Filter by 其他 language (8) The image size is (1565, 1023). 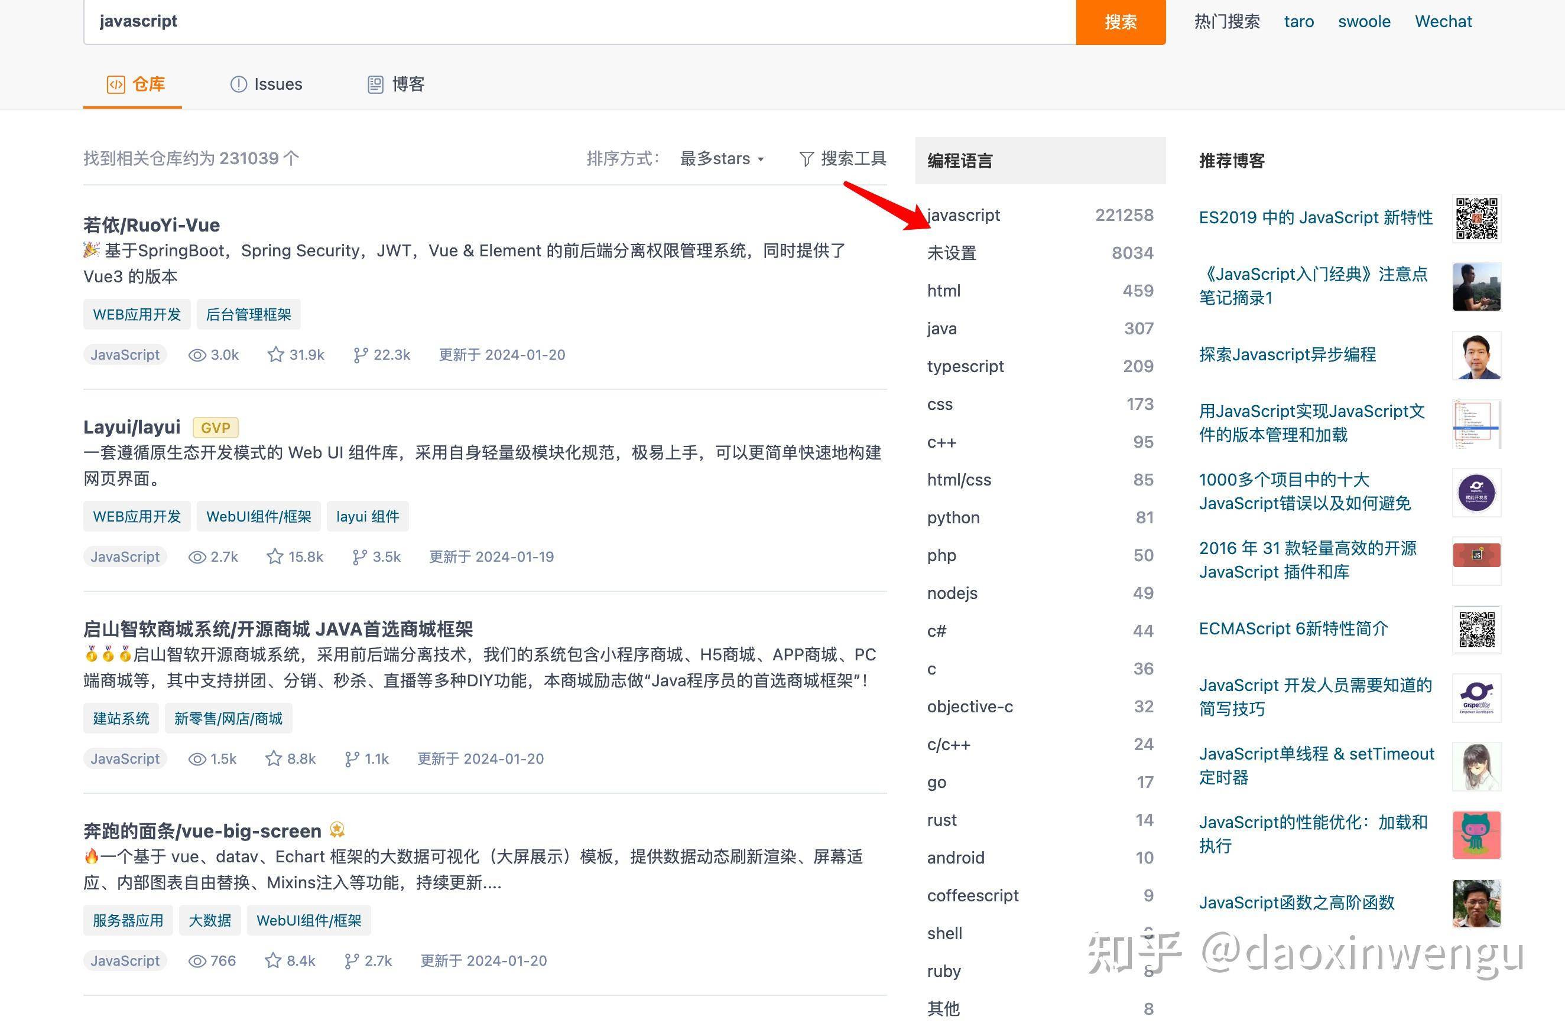(x=1040, y=1009)
